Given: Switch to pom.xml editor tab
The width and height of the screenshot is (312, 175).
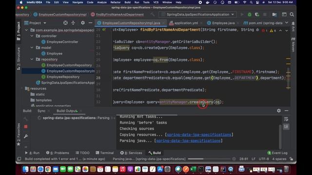Looking at the screenshot, I should pos(263,23).
